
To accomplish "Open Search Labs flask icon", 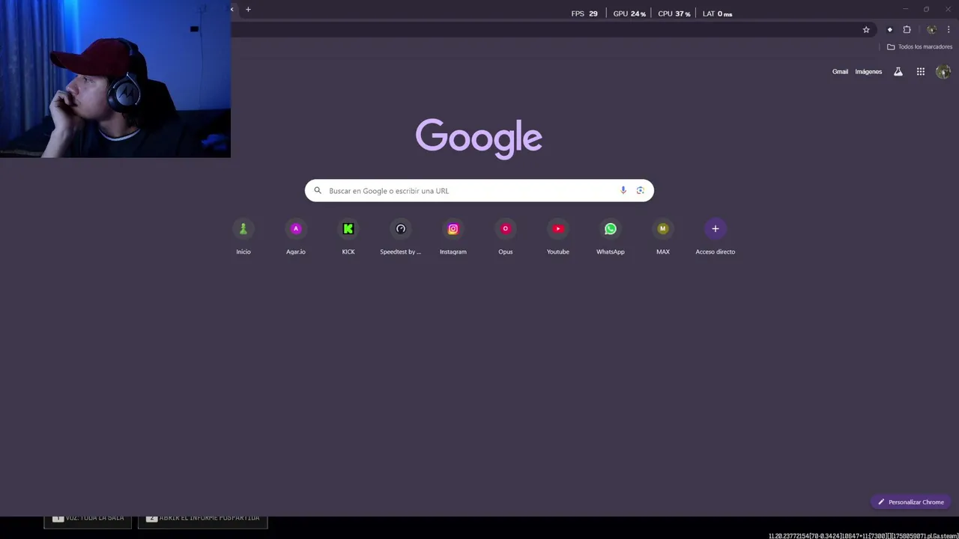I will coord(898,72).
